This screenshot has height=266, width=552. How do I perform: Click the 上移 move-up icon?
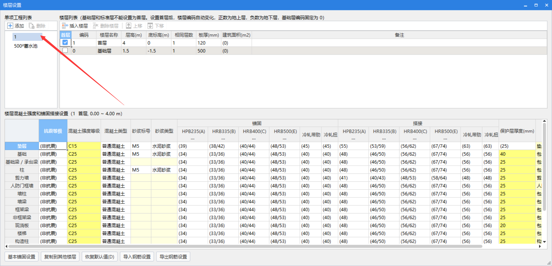point(129,26)
